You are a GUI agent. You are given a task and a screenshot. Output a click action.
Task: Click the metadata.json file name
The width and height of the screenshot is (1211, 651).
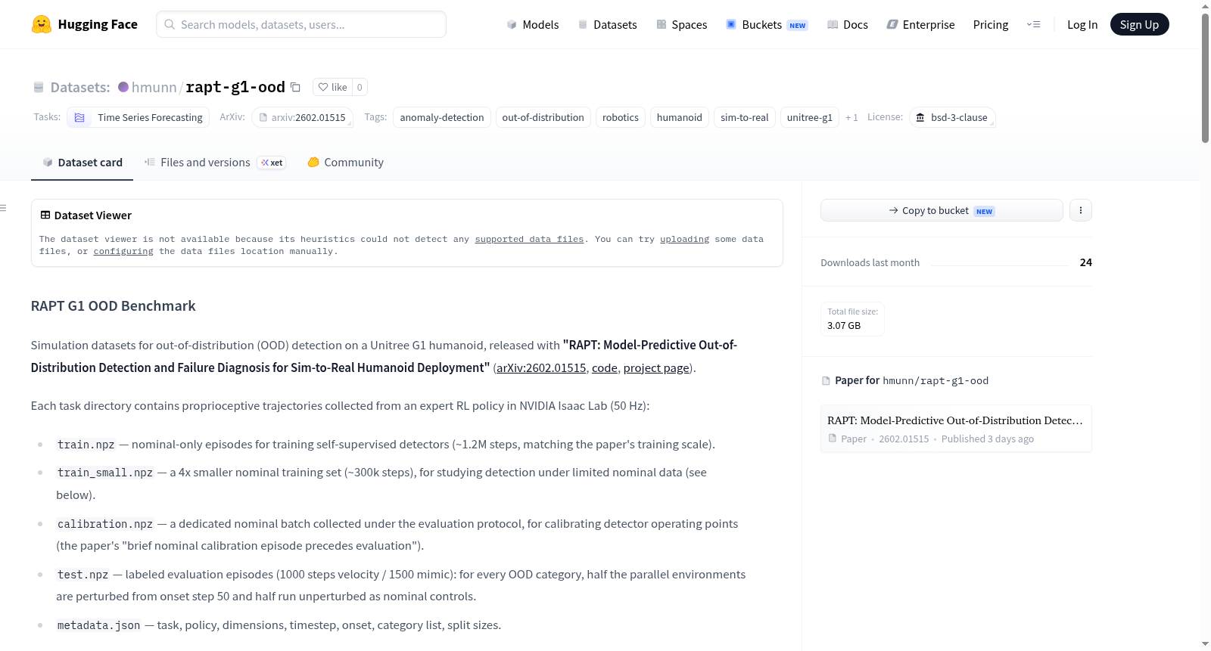pyautogui.click(x=99, y=625)
